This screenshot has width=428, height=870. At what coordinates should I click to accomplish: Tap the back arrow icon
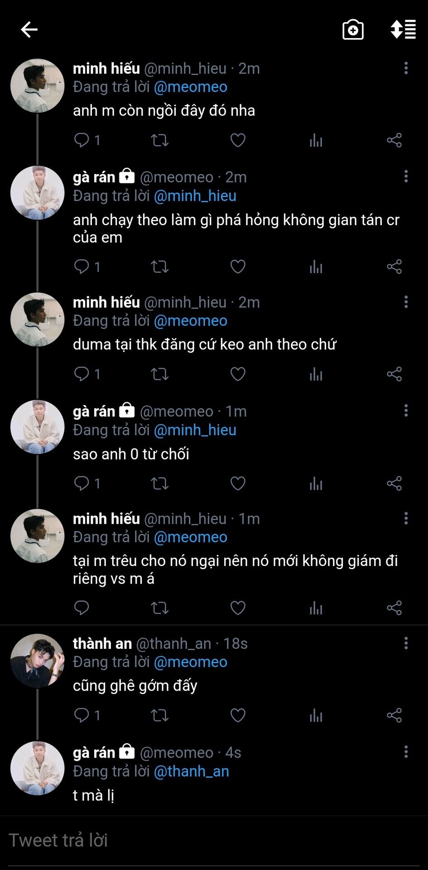pyautogui.click(x=29, y=30)
